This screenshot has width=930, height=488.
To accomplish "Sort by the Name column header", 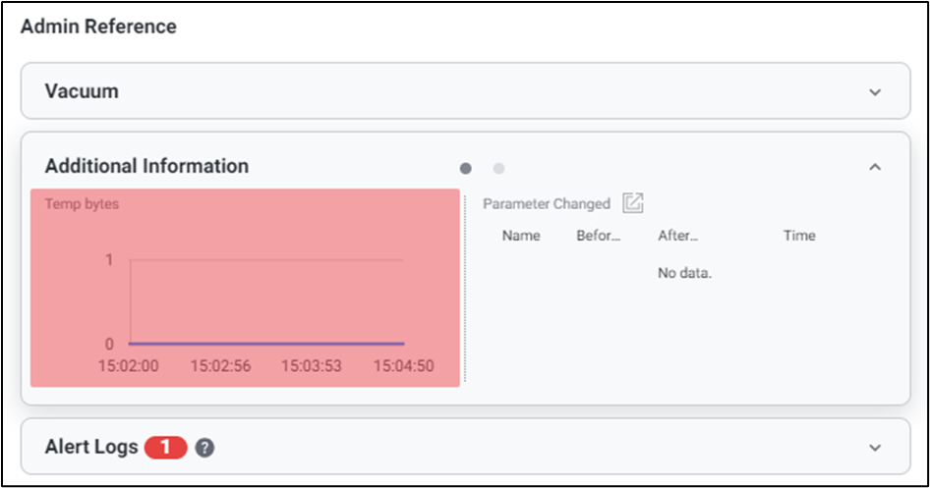I will [521, 236].
